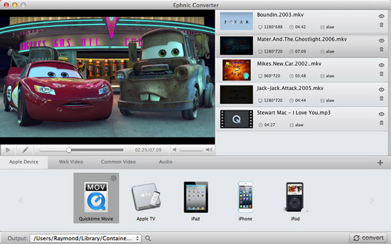Click the Output label

pos(17,238)
